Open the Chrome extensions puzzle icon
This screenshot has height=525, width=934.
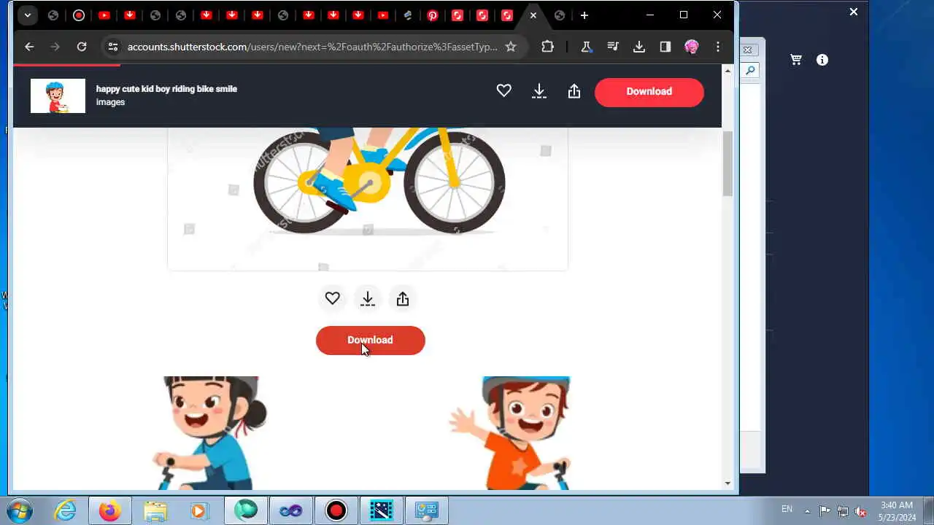click(x=547, y=47)
